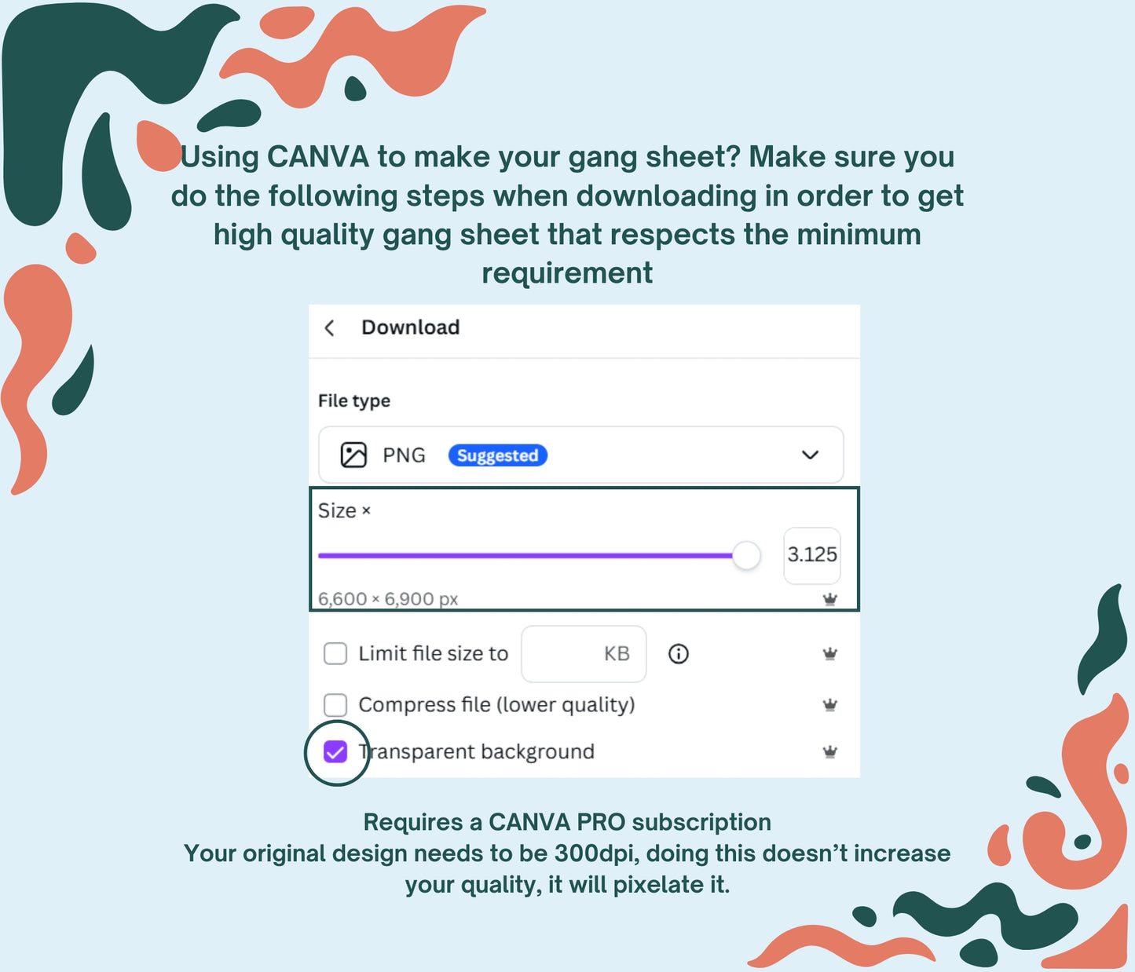Viewport: 1135px width, 972px height.
Task: Click the Size slider handle
Action: (x=746, y=556)
